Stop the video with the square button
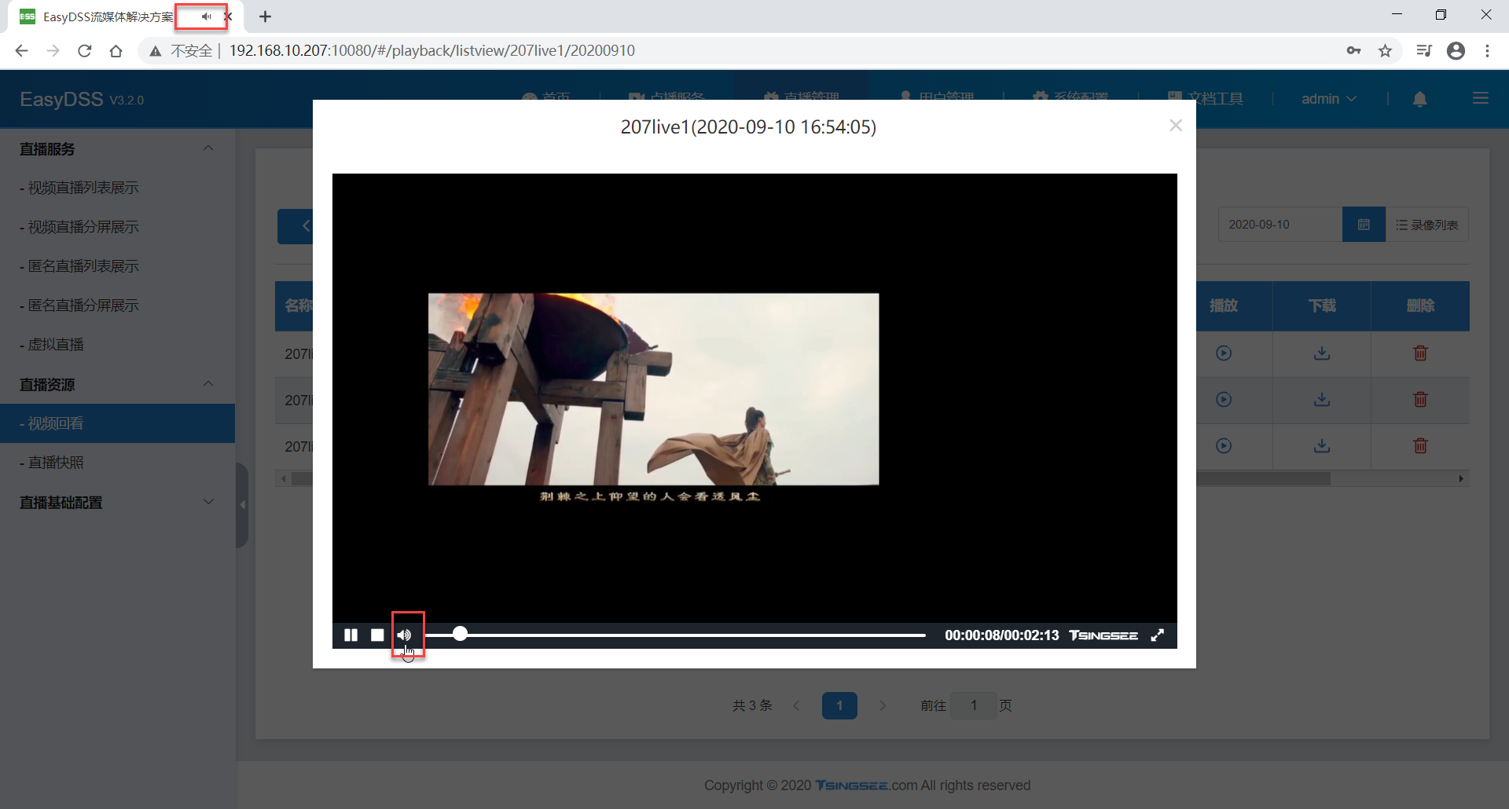 click(x=377, y=635)
